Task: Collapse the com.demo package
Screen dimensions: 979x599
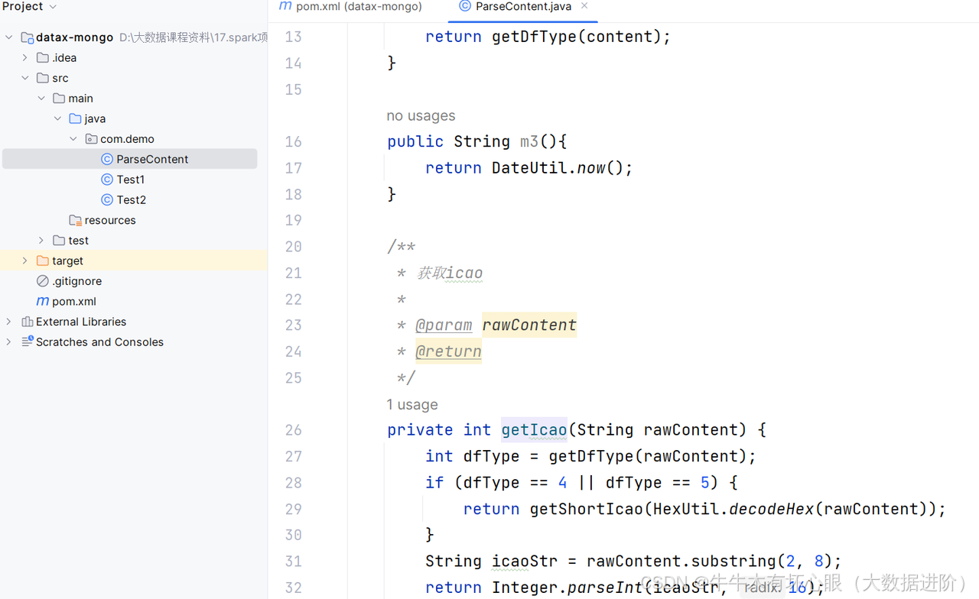Action: coord(73,139)
